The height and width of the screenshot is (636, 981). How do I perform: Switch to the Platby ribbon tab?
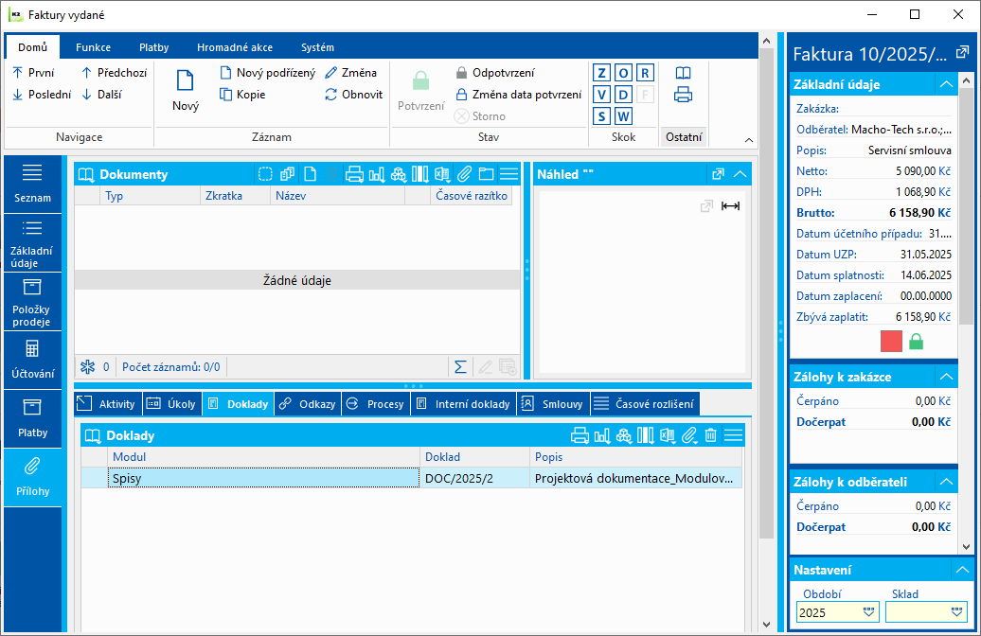click(154, 47)
